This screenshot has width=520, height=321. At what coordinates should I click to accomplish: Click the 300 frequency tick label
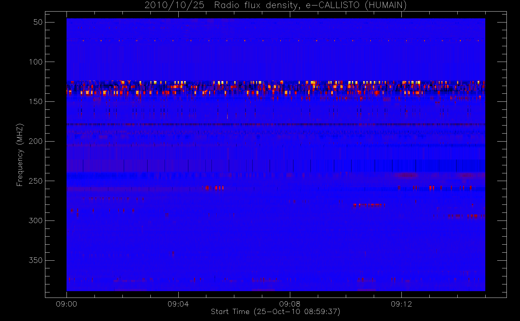36,221
